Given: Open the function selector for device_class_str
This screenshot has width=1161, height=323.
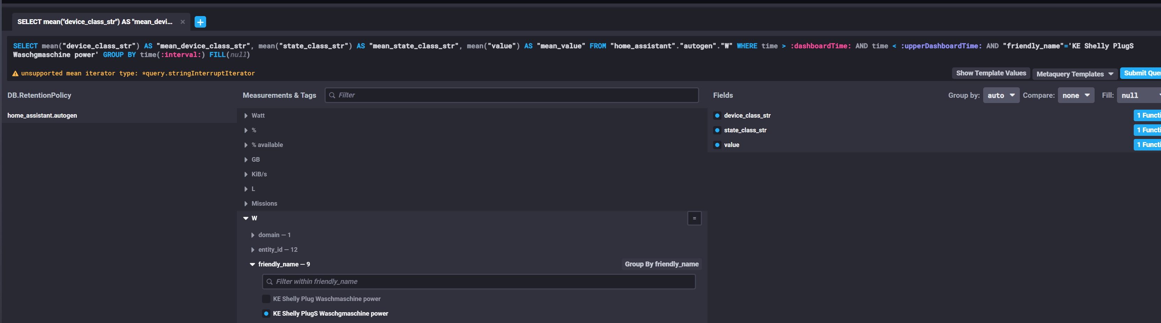Looking at the screenshot, I should click(1147, 115).
